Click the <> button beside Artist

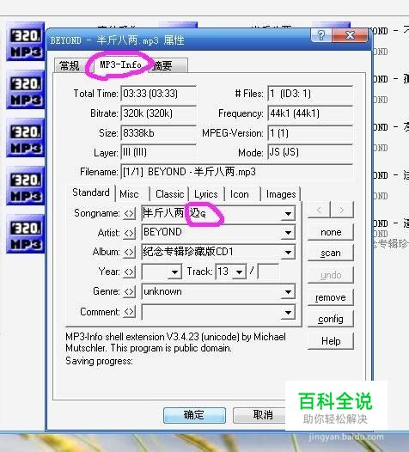tap(129, 233)
